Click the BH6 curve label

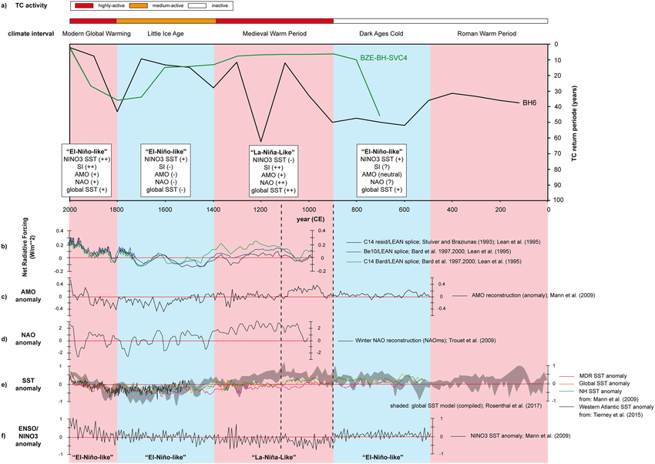click(529, 102)
